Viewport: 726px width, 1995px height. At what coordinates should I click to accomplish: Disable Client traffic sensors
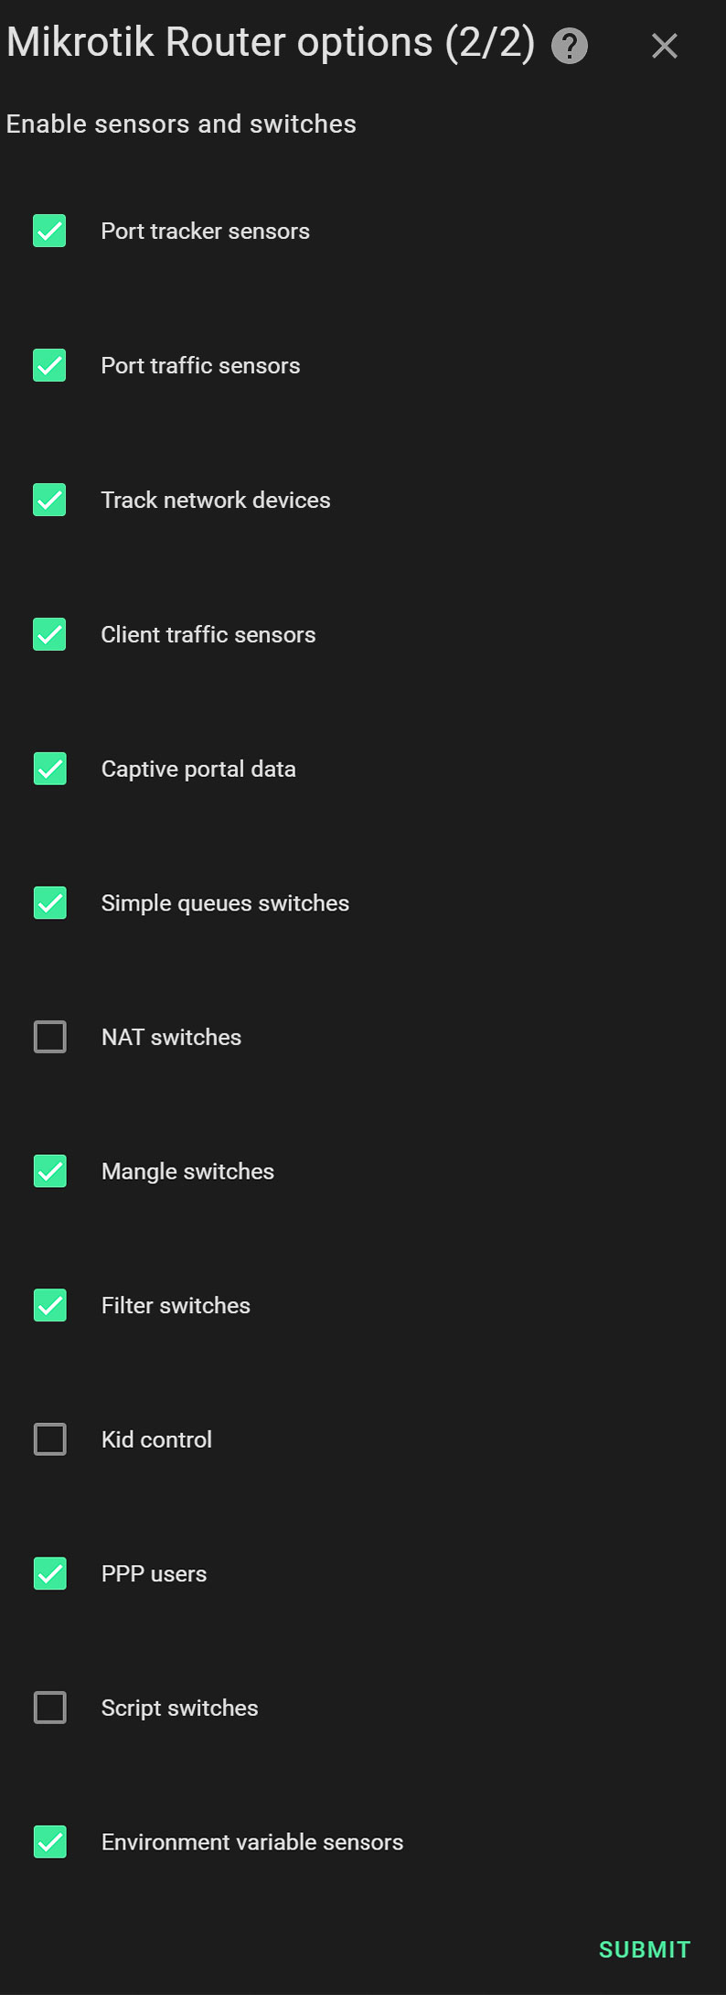coord(48,634)
